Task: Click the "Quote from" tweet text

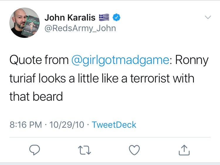Action: point(39,60)
